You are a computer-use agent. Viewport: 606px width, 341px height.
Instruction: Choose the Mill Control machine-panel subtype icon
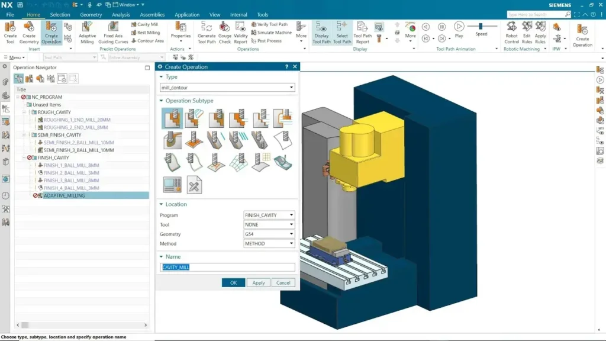point(172,185)
